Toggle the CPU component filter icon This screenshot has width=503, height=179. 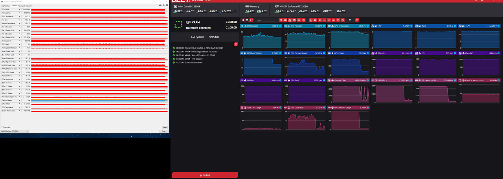point(281,20)
